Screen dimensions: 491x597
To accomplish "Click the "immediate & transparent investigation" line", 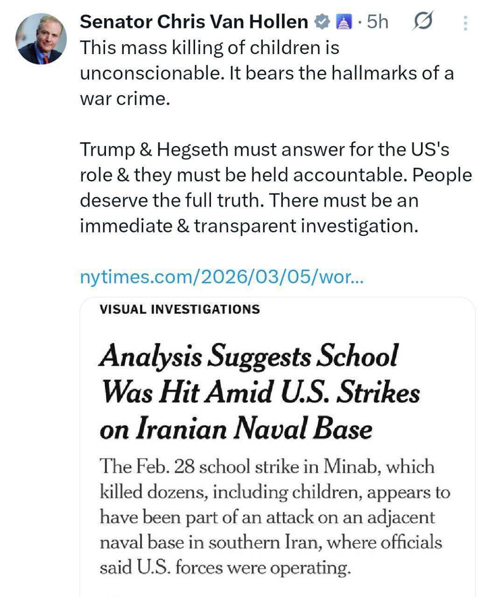I will (x=248, y=226).
